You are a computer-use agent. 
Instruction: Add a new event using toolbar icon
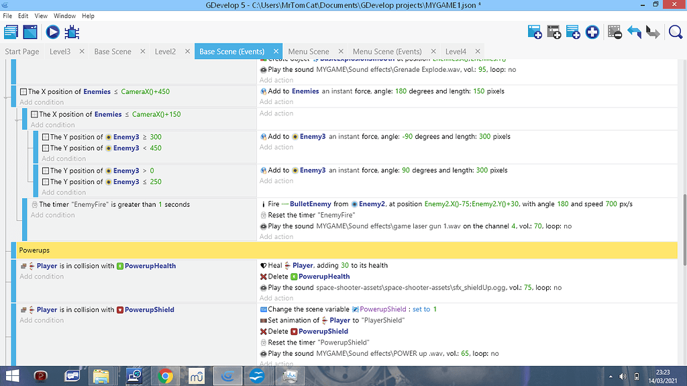coord(535,32)
